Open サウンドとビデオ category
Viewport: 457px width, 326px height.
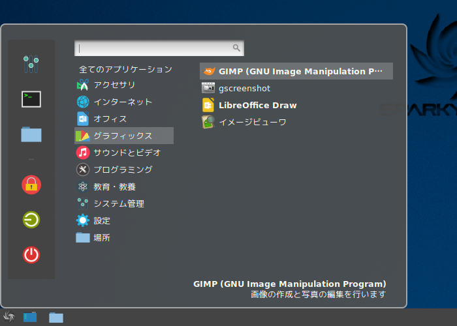point(124,153)
